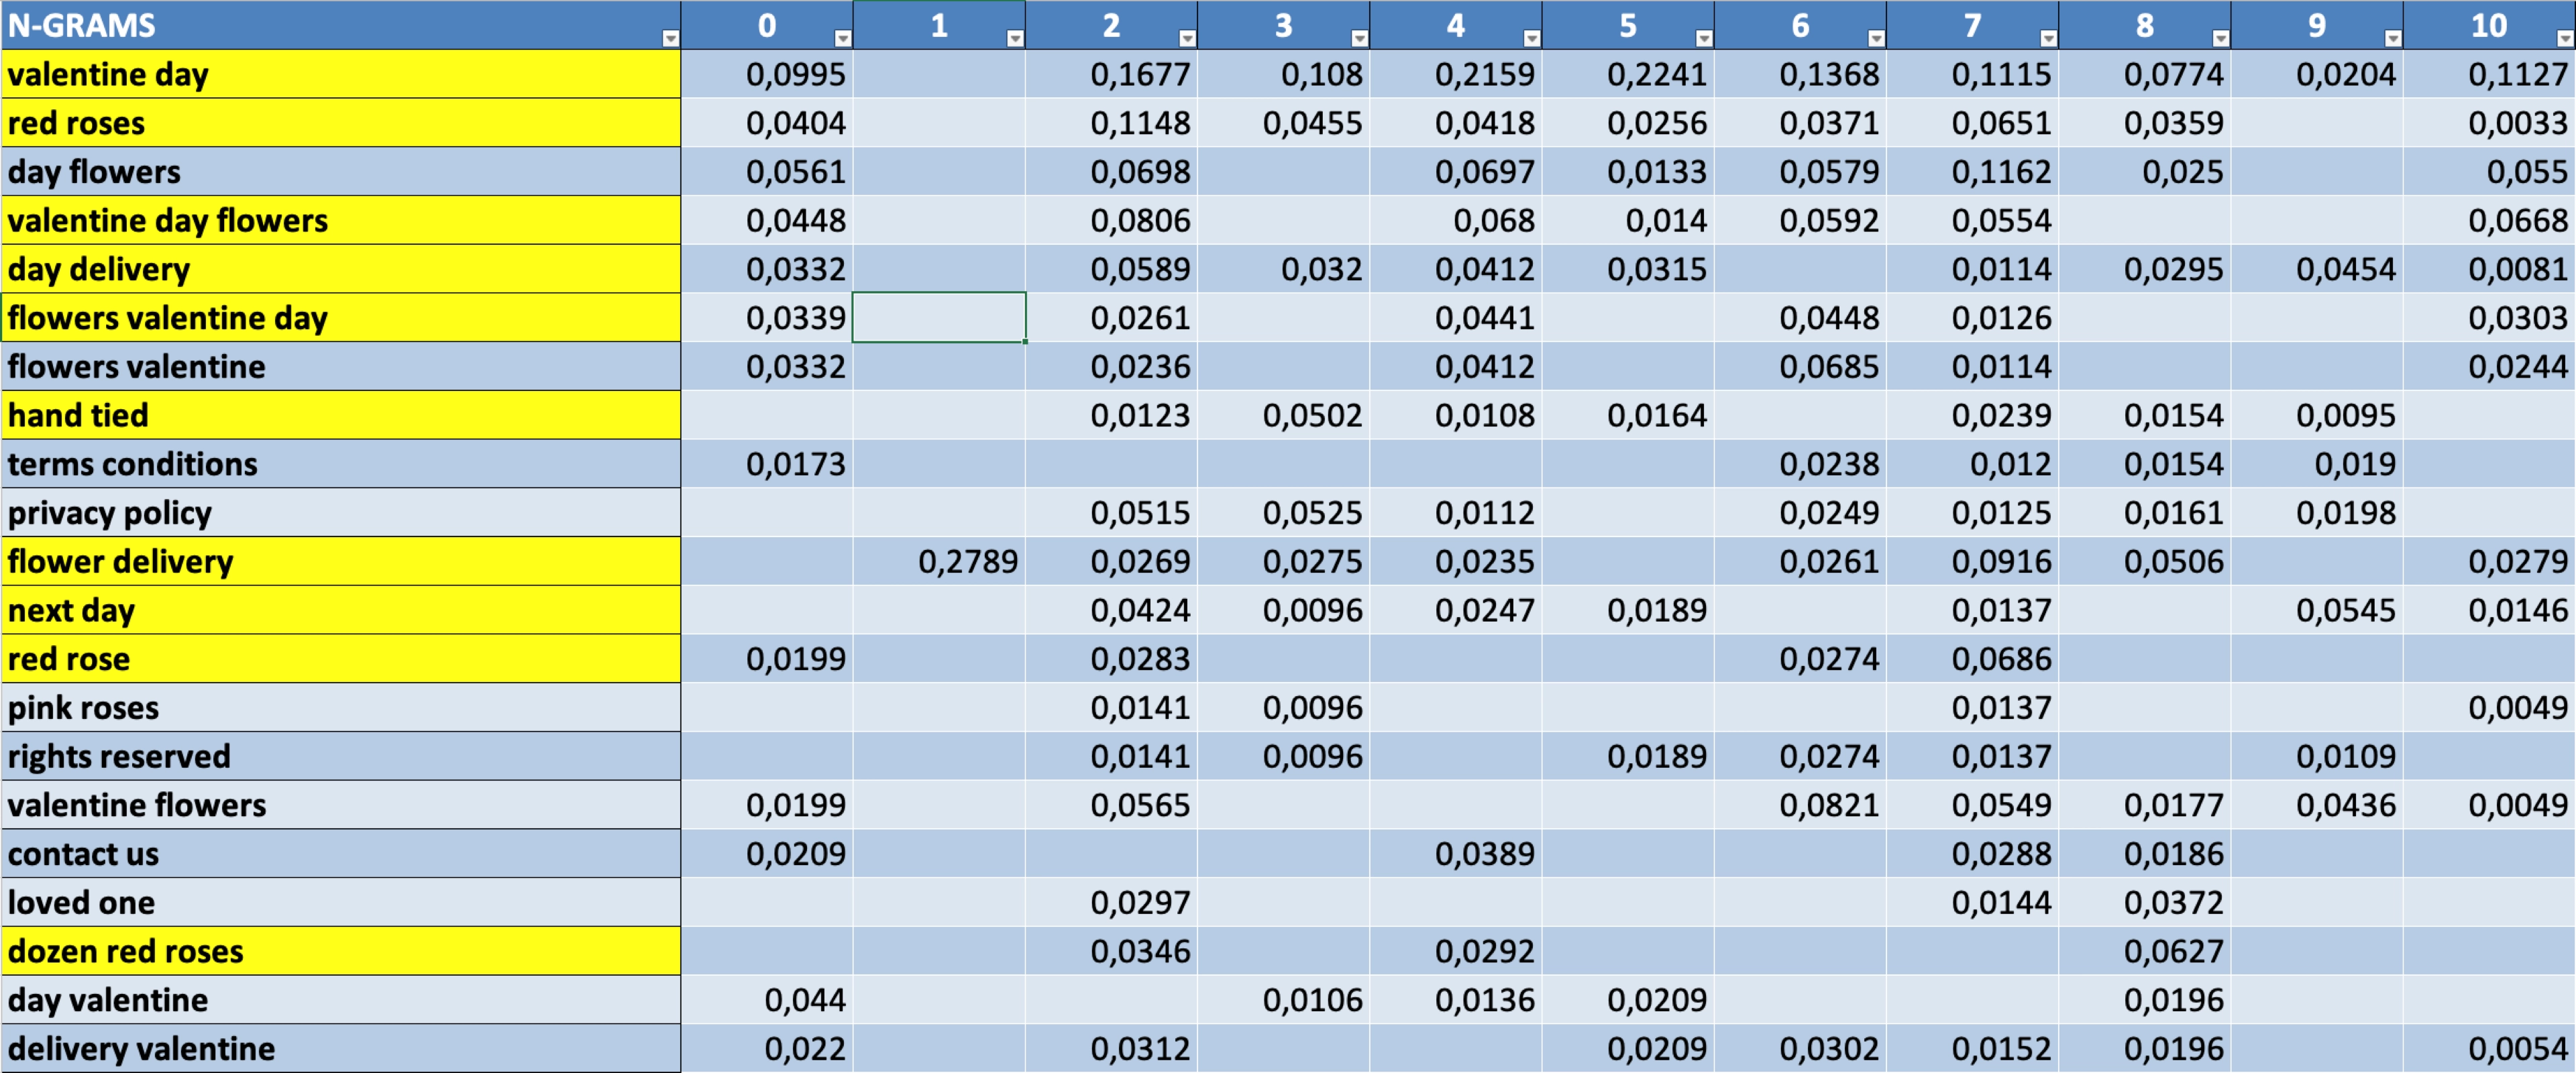Open filter dropdown for column 7
The image size is (2576, 1073).
(x=2048, y=38)
